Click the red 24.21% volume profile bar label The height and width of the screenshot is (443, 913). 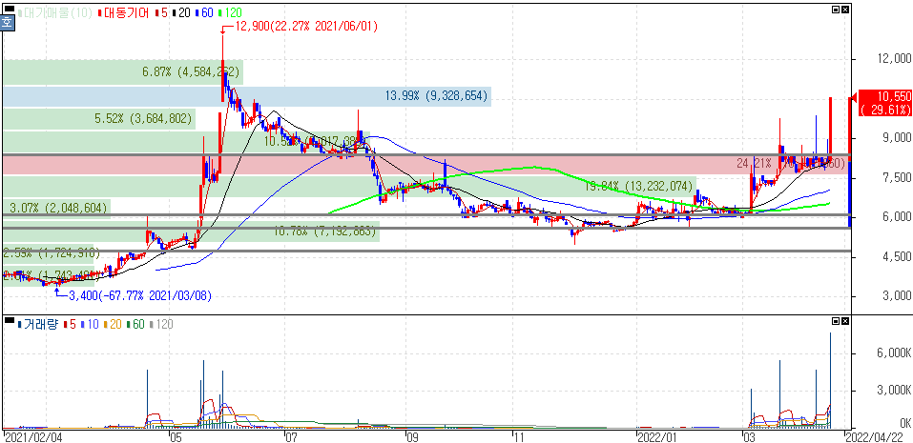pos(790,165)
